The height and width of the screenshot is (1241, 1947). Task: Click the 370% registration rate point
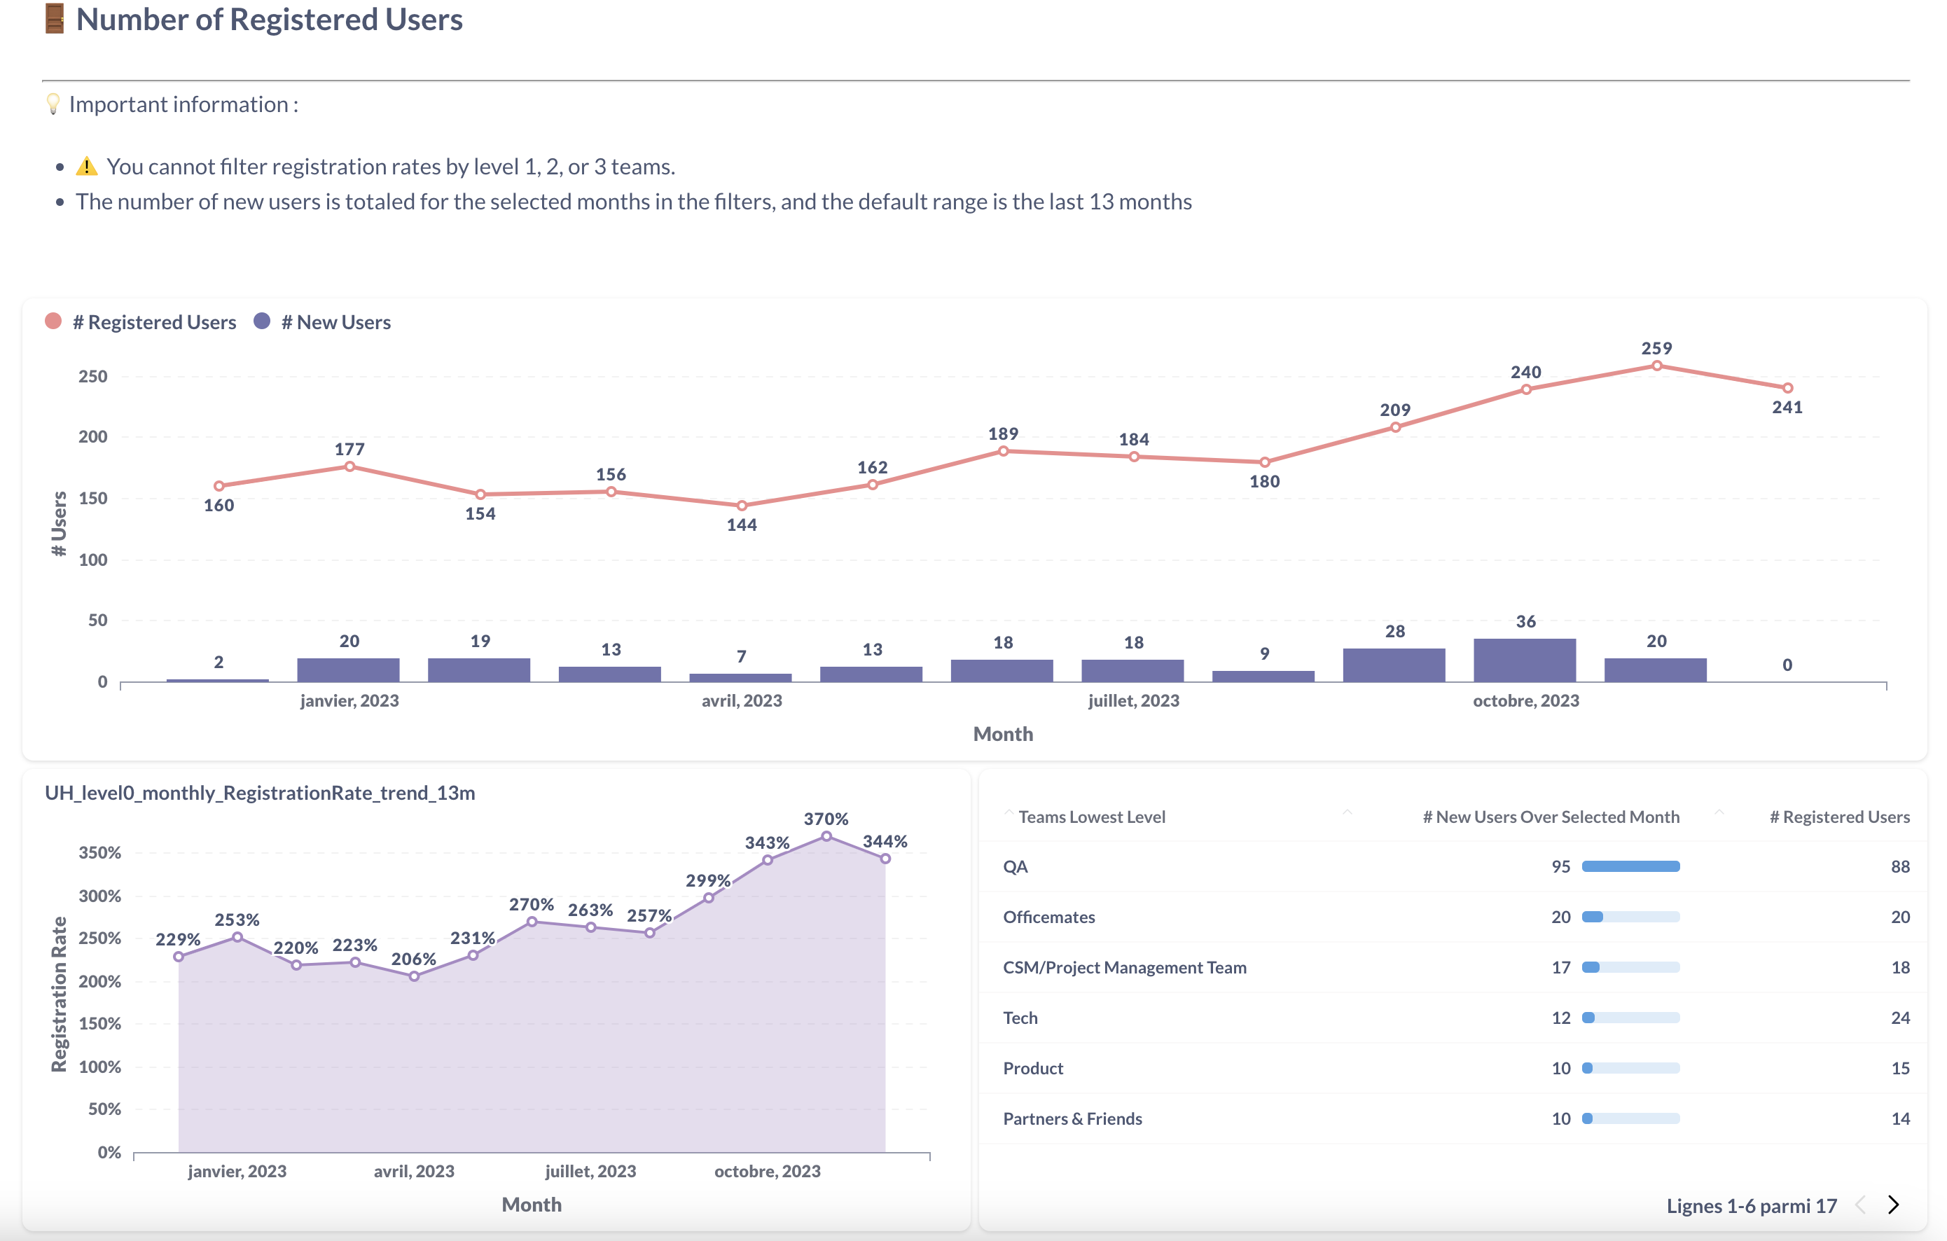(x=826, y=837)
